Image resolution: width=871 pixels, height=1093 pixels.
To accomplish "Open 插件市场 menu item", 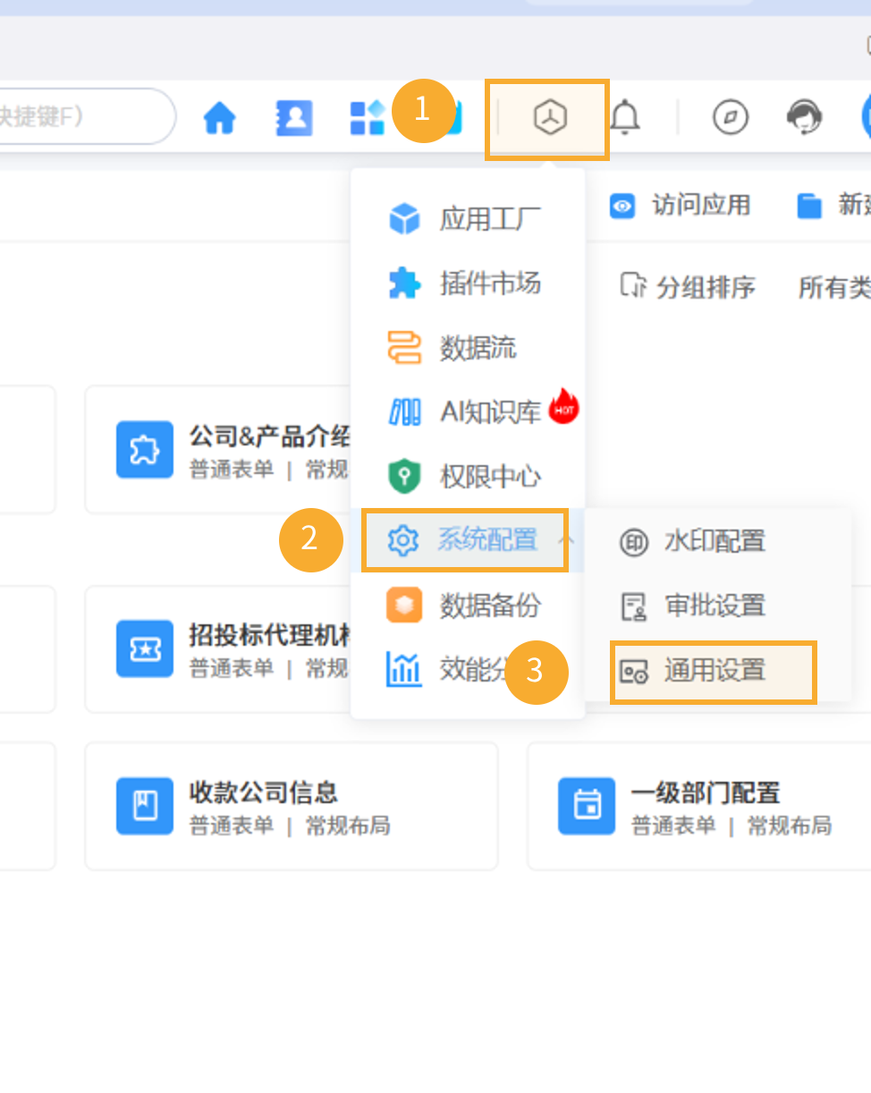I will click(468, 284).
